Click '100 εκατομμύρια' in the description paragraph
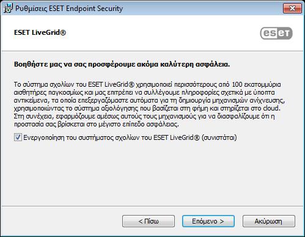 (x=256, y=84)
